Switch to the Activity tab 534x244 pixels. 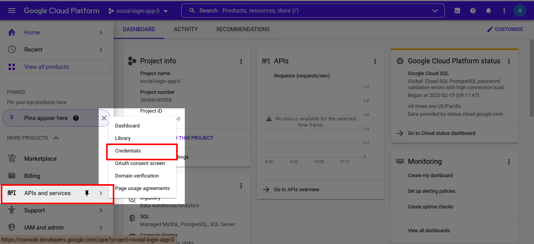(x=186, y=29)
